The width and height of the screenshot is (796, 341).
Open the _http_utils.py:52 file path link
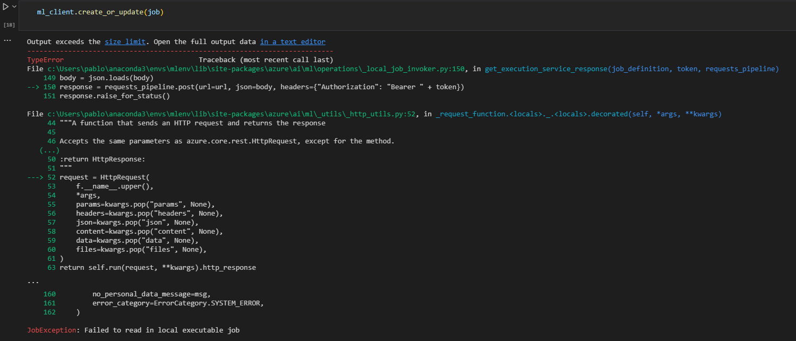point(233,114)
